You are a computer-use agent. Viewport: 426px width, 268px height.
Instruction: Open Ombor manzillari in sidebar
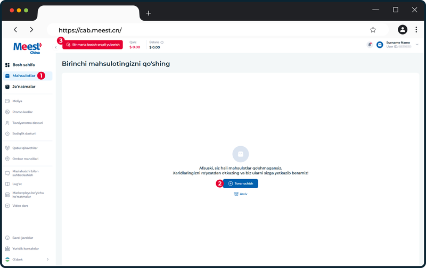click(x=25, y=158)
